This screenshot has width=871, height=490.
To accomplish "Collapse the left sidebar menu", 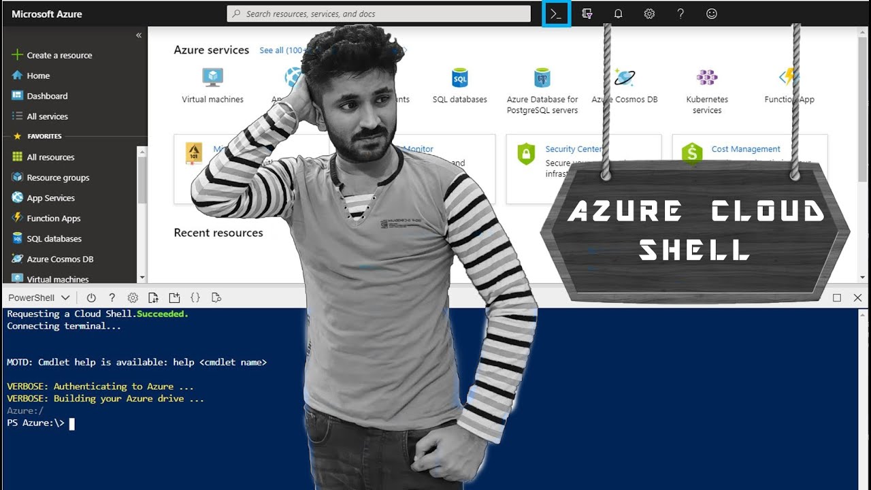I will point(139,35).
